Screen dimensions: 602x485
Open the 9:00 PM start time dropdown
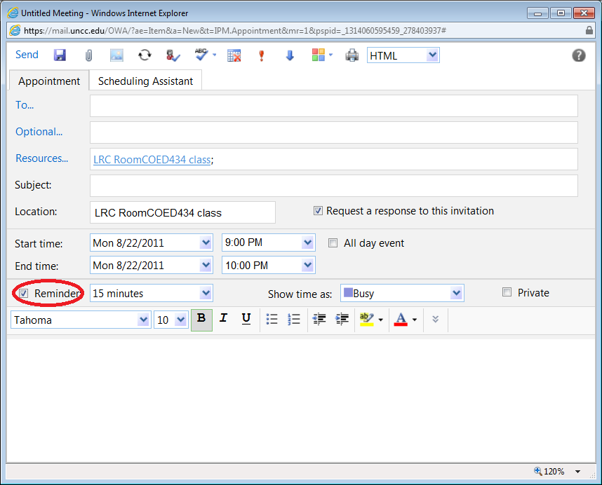tap(307, 242)
